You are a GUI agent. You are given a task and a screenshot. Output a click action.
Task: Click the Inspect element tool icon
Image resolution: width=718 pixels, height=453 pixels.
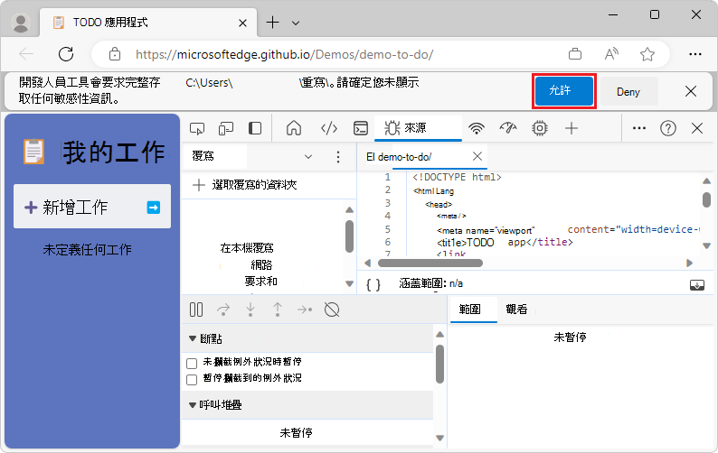[197, 128]
